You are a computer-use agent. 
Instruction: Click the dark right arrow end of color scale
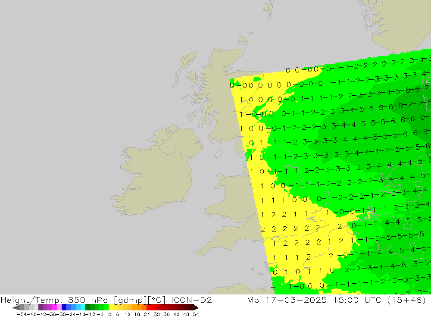click(x=196, y=307)
